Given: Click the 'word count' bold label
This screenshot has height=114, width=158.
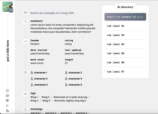Looking at the screenshot, I should coord(37,59).
